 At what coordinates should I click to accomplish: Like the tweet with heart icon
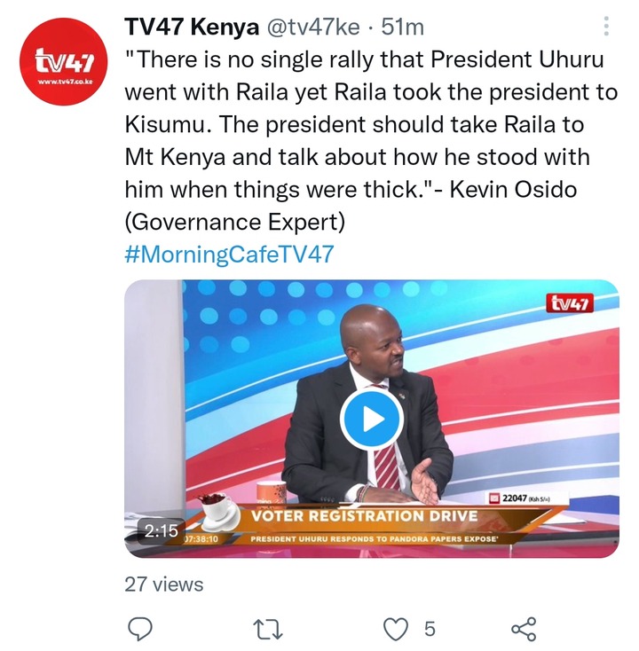[x=395, y=629]
